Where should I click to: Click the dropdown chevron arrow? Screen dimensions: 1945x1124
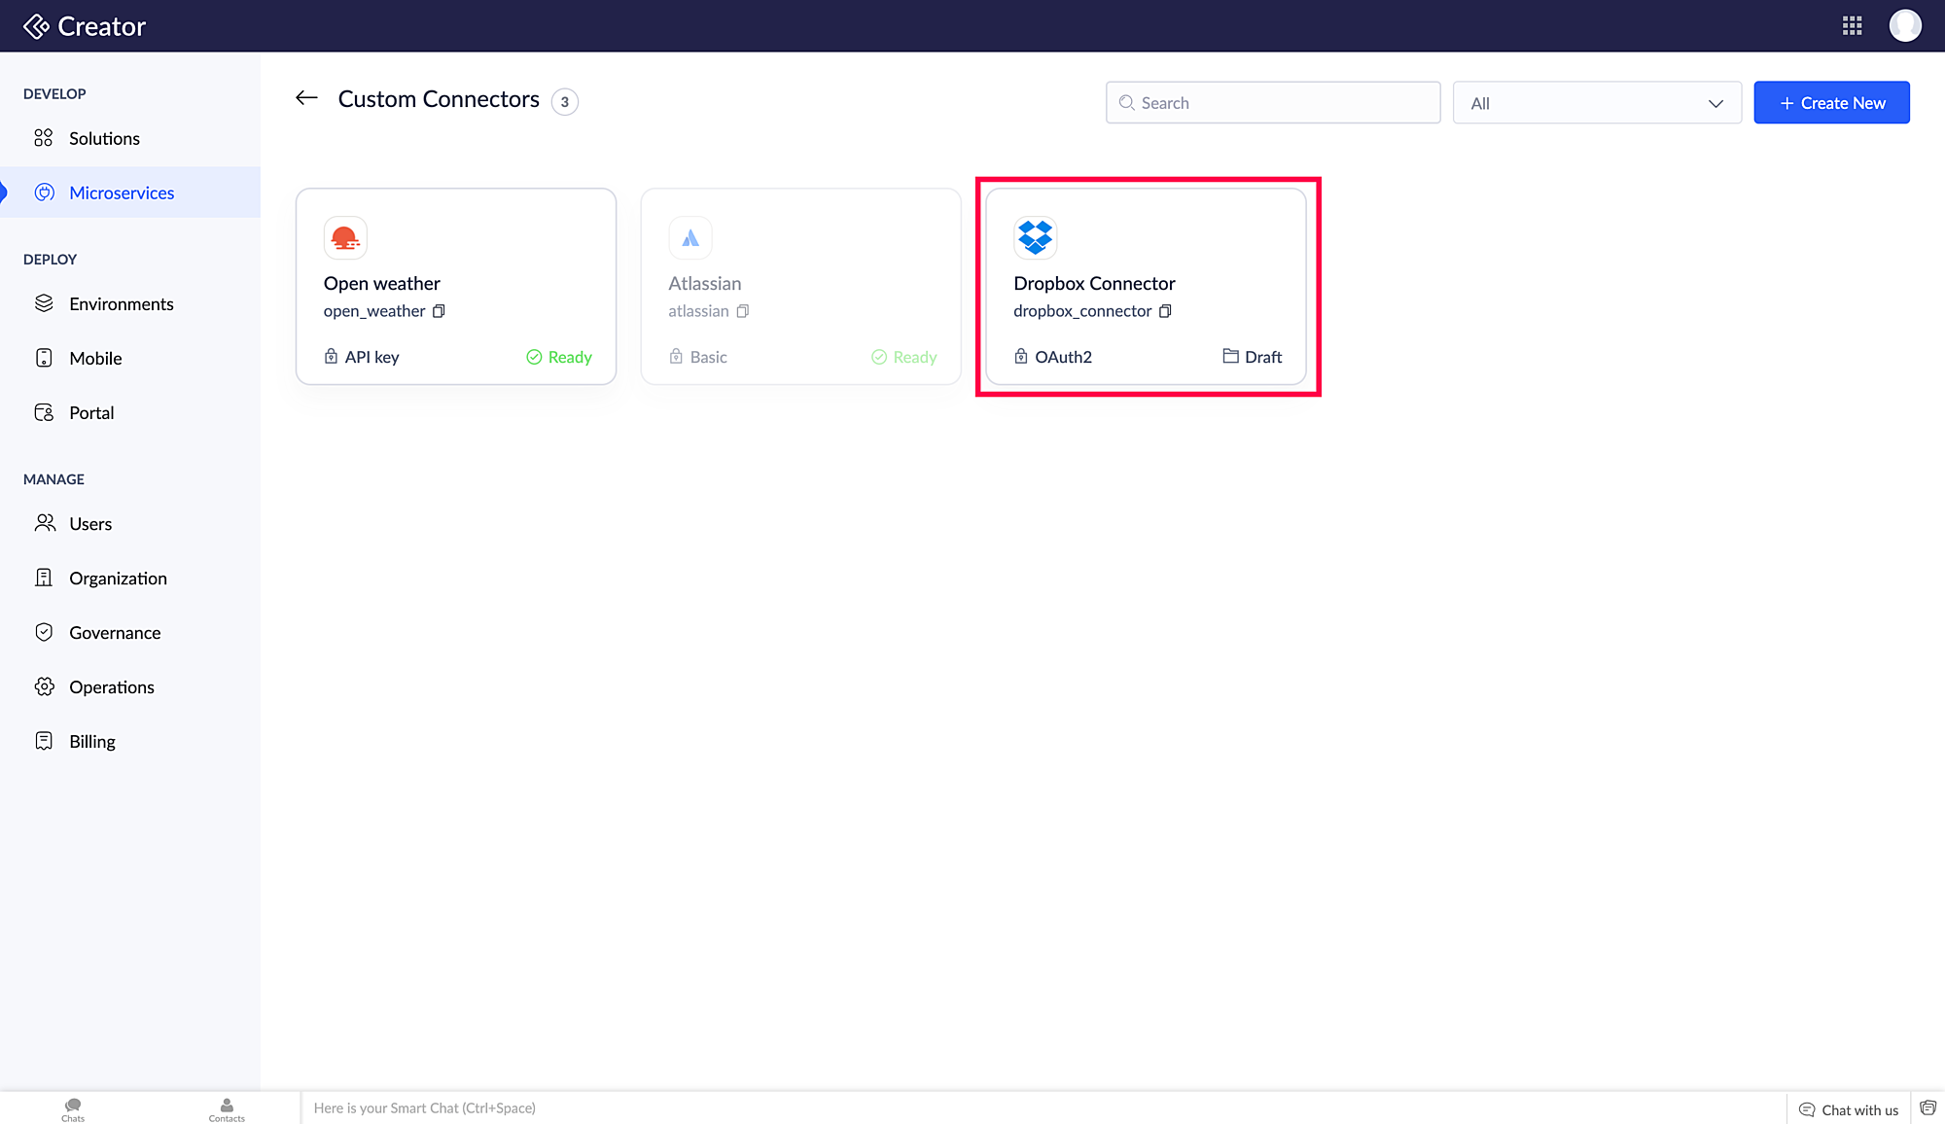click(x=1715, y=104)
